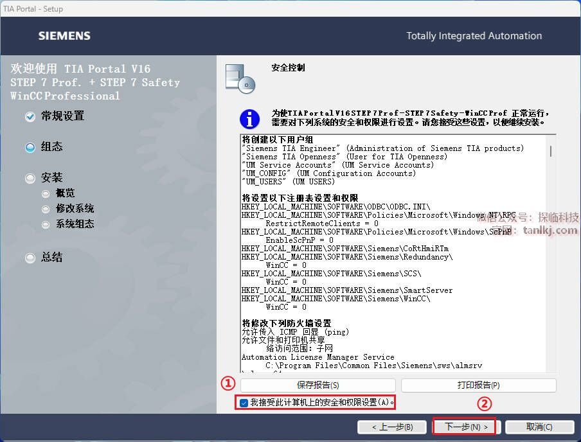
Task: Check the accept security and permission settings box
Action: 244,403
